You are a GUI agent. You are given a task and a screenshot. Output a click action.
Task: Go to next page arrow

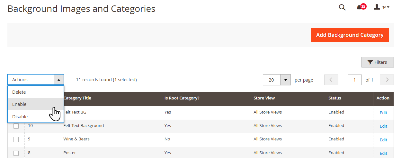387,80
